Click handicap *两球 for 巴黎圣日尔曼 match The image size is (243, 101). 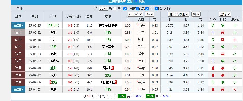[x=141, y=25]
